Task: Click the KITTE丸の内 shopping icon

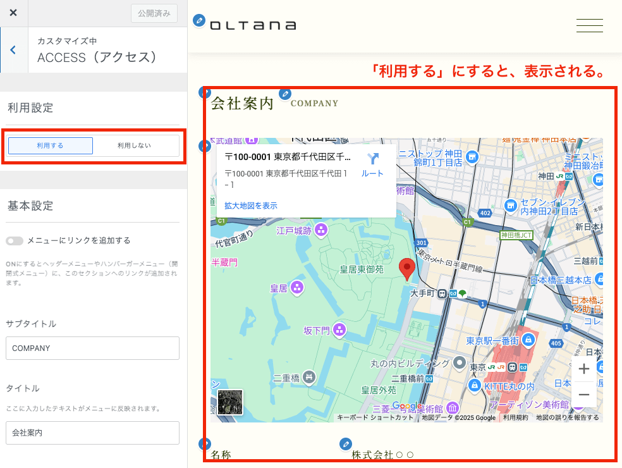Action: (475, 385)
